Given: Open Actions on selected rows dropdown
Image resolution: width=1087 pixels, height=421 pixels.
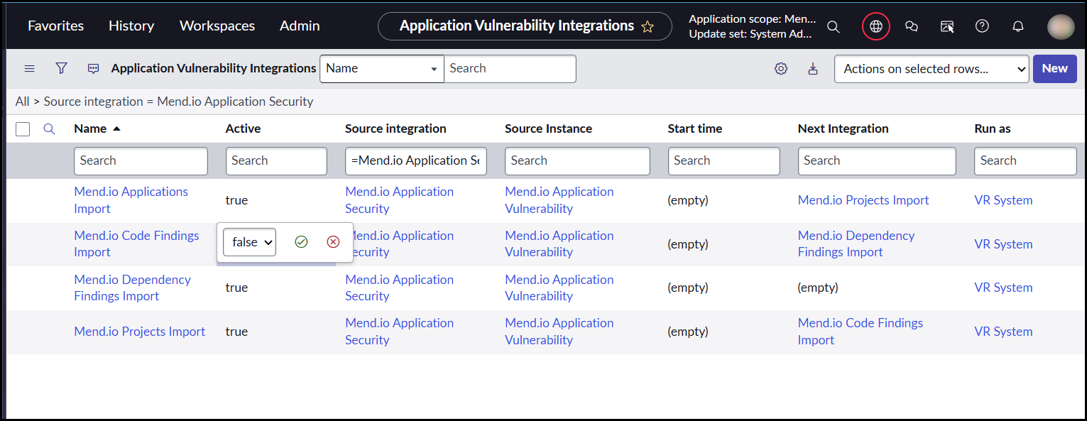Looking at the screenshot, I should (931, 69).
